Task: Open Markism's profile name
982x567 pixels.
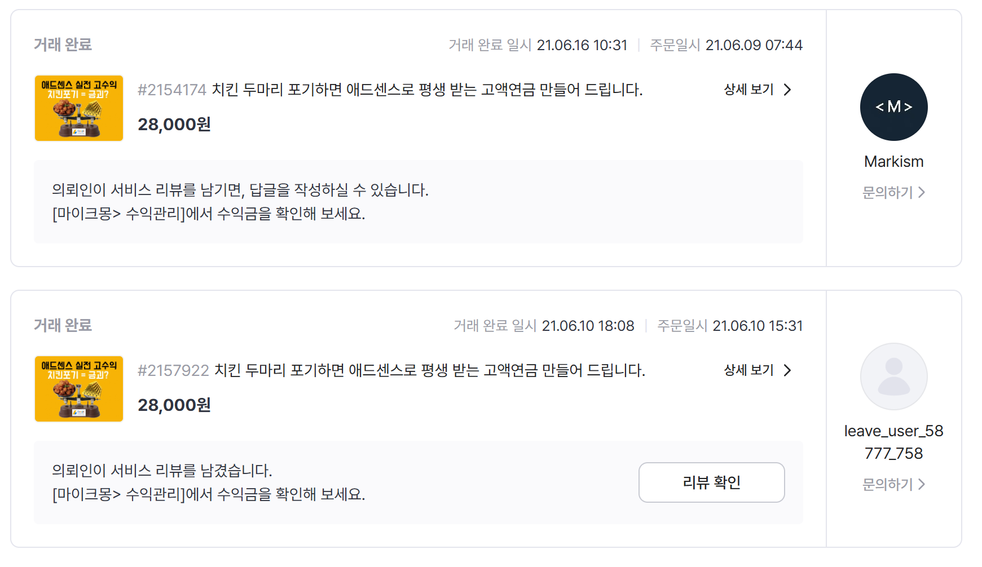Action: point(893,162)
